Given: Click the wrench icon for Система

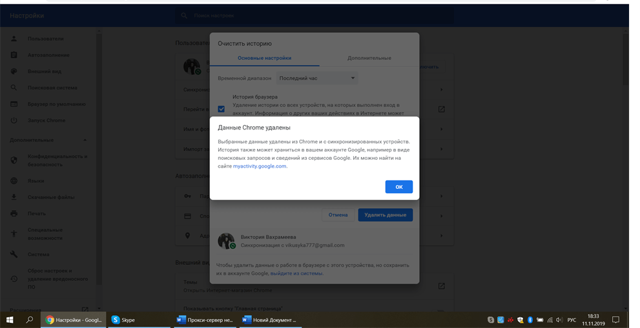Looking at the screenshot, I should [x=14, y=255].
